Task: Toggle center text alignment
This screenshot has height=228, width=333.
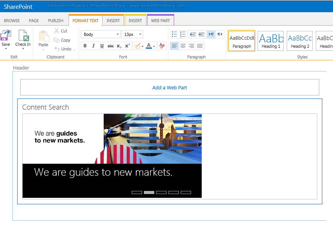Action: [x=183, y=46]
